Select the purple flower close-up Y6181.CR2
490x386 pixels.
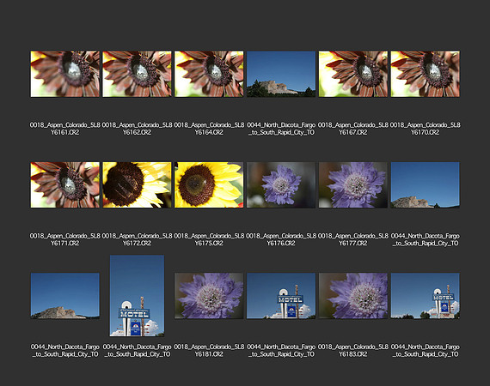209,296
